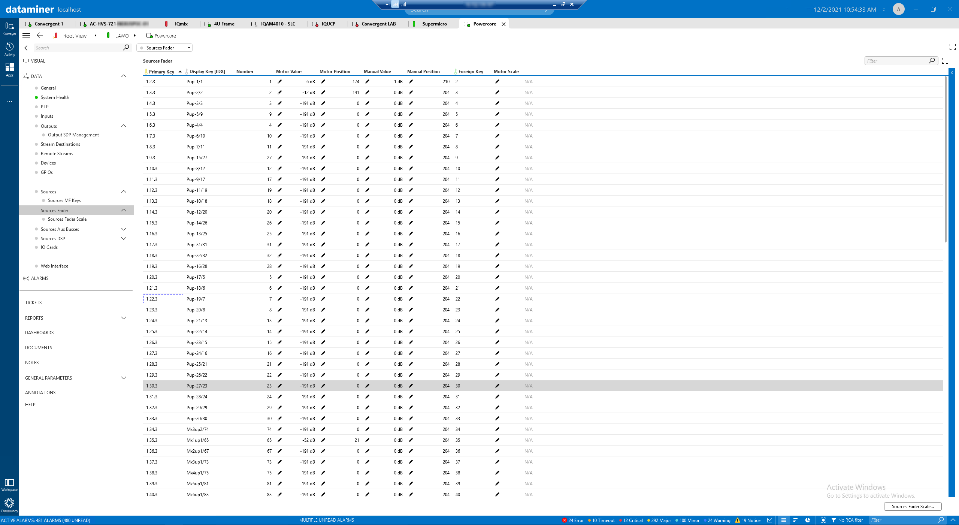Expand the alarm console with up chevron

(953, 520)
